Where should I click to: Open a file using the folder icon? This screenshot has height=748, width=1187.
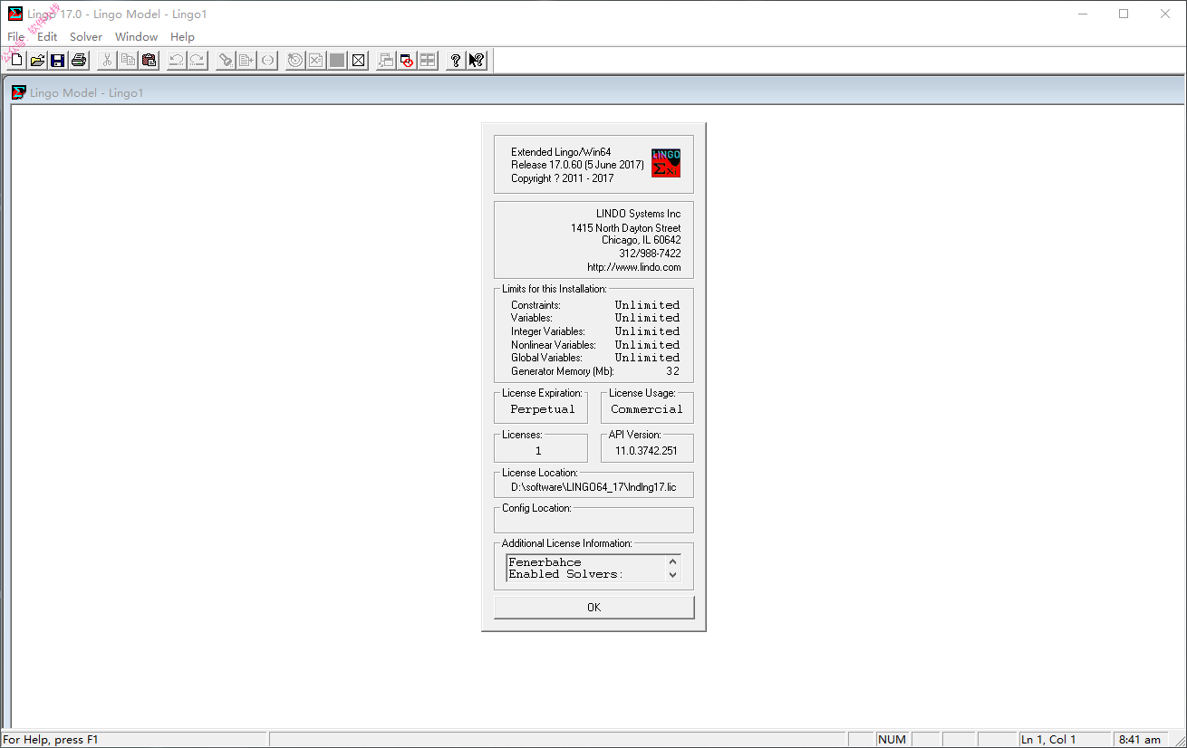[37, 61]
